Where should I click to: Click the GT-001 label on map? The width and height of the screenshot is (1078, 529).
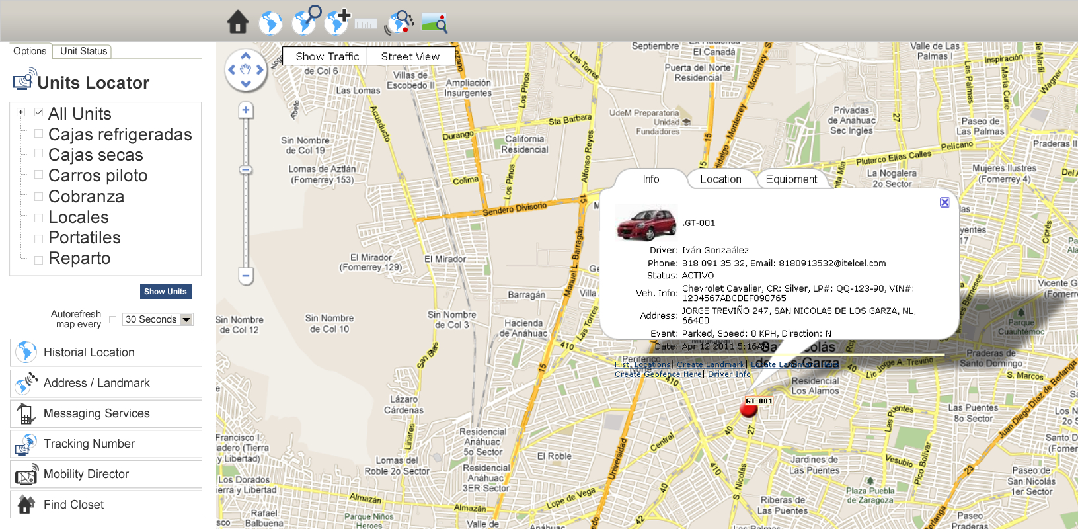pos(759,401)
